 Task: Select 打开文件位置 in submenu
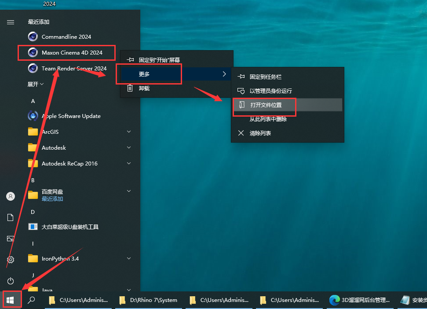(288, 105)
